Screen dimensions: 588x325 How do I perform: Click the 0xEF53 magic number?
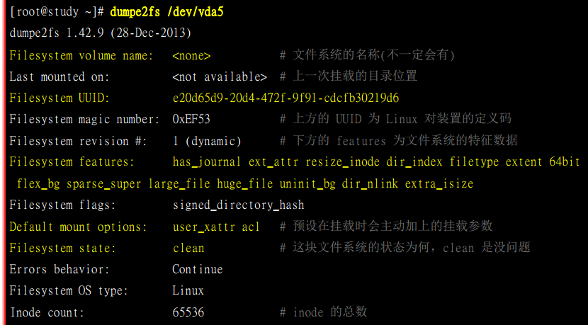point(191,119)
